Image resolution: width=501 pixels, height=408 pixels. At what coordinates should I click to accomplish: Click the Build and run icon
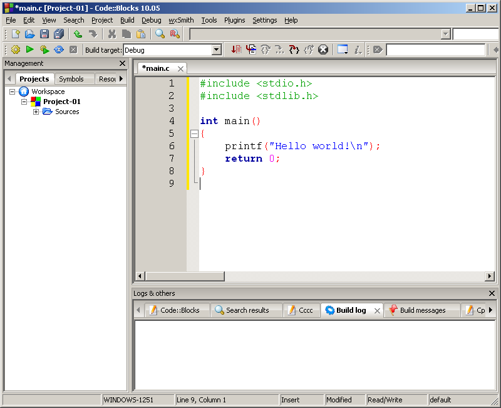point(44,50)
